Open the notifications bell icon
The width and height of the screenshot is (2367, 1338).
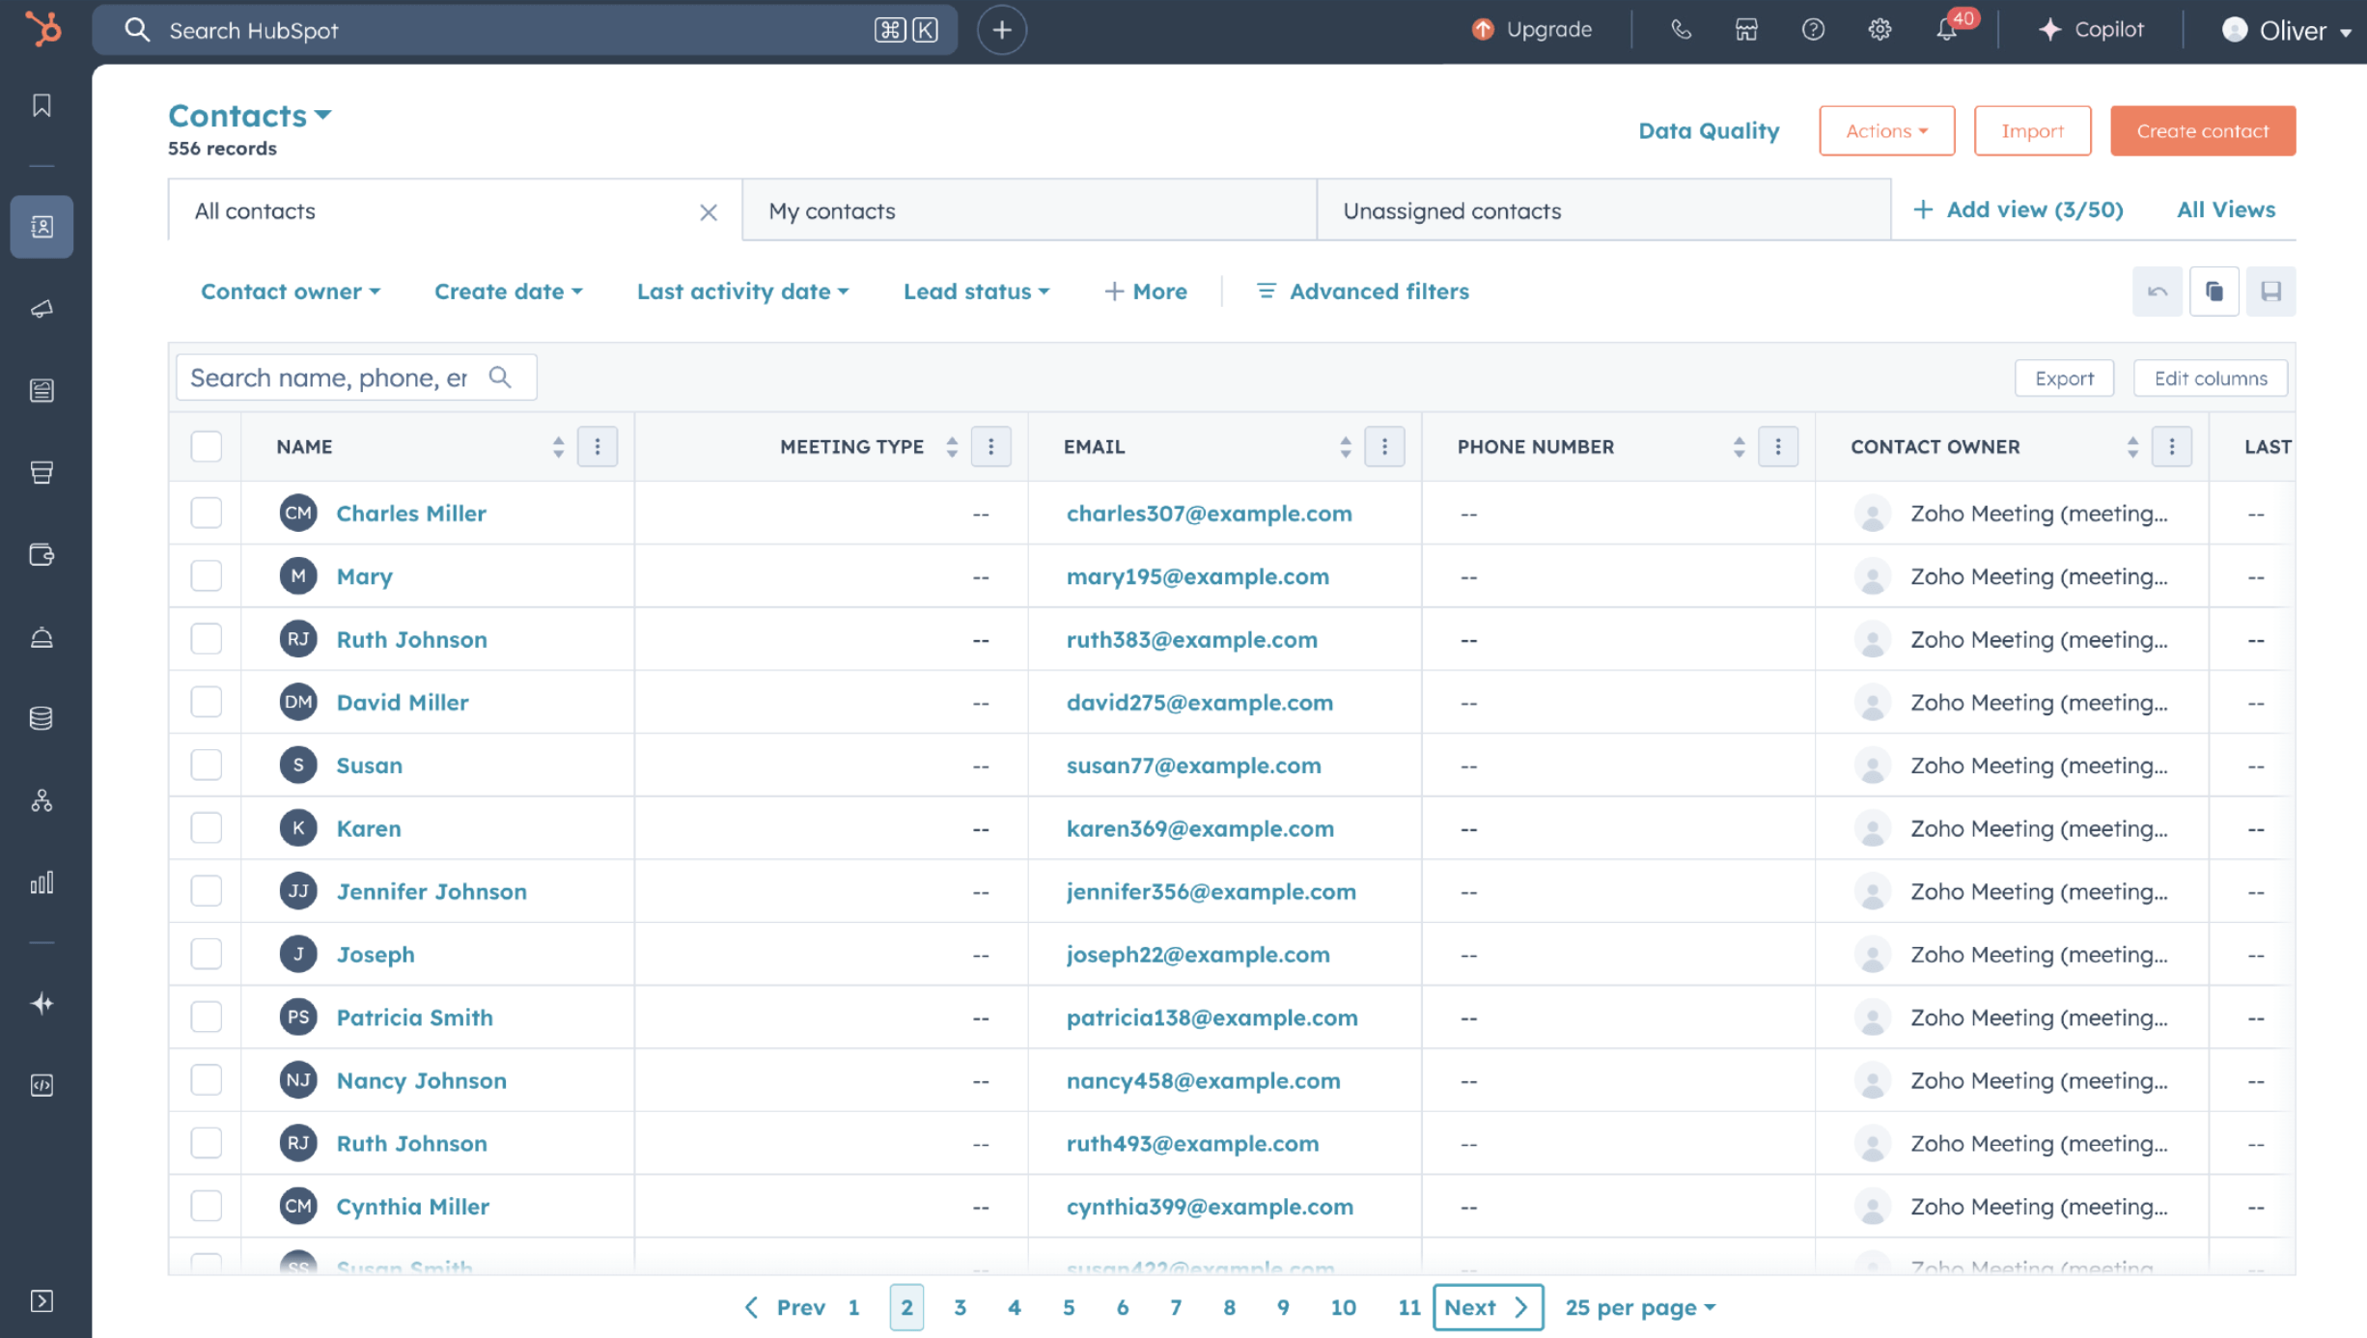[1946, 30]
